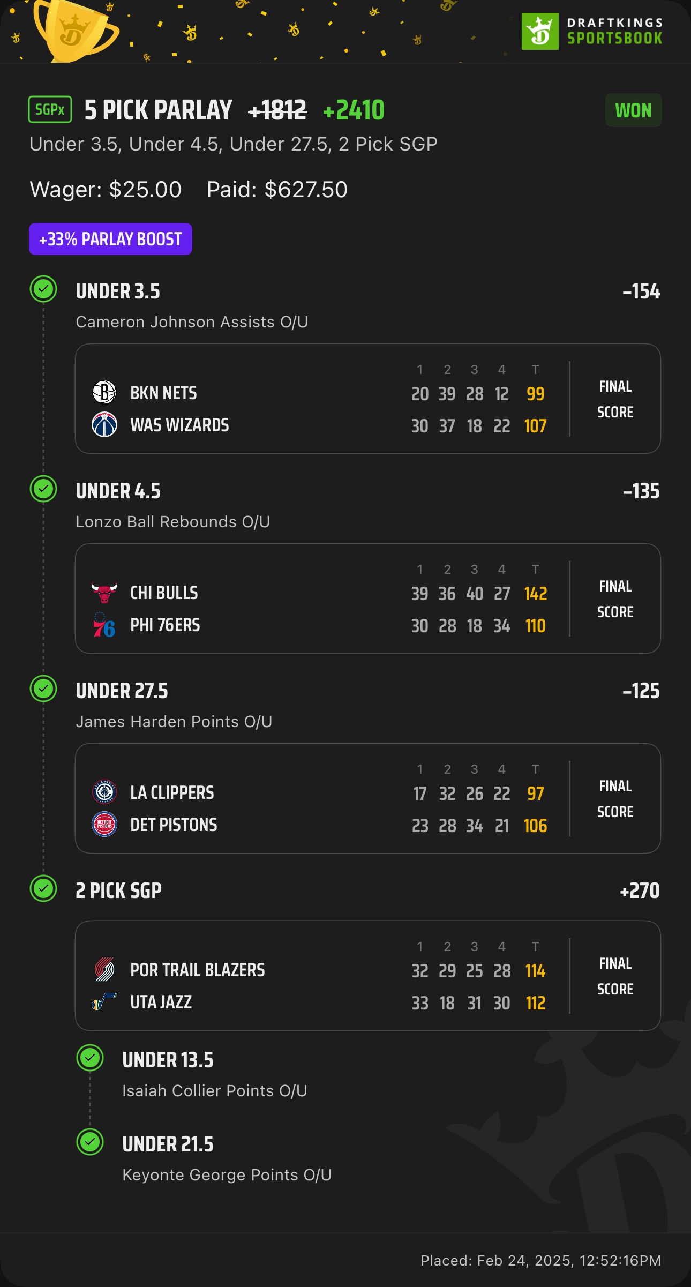Click the boosted +2410 odds value
The width and height of the screenshot is (691, 1287).
[x=354, y=110]
